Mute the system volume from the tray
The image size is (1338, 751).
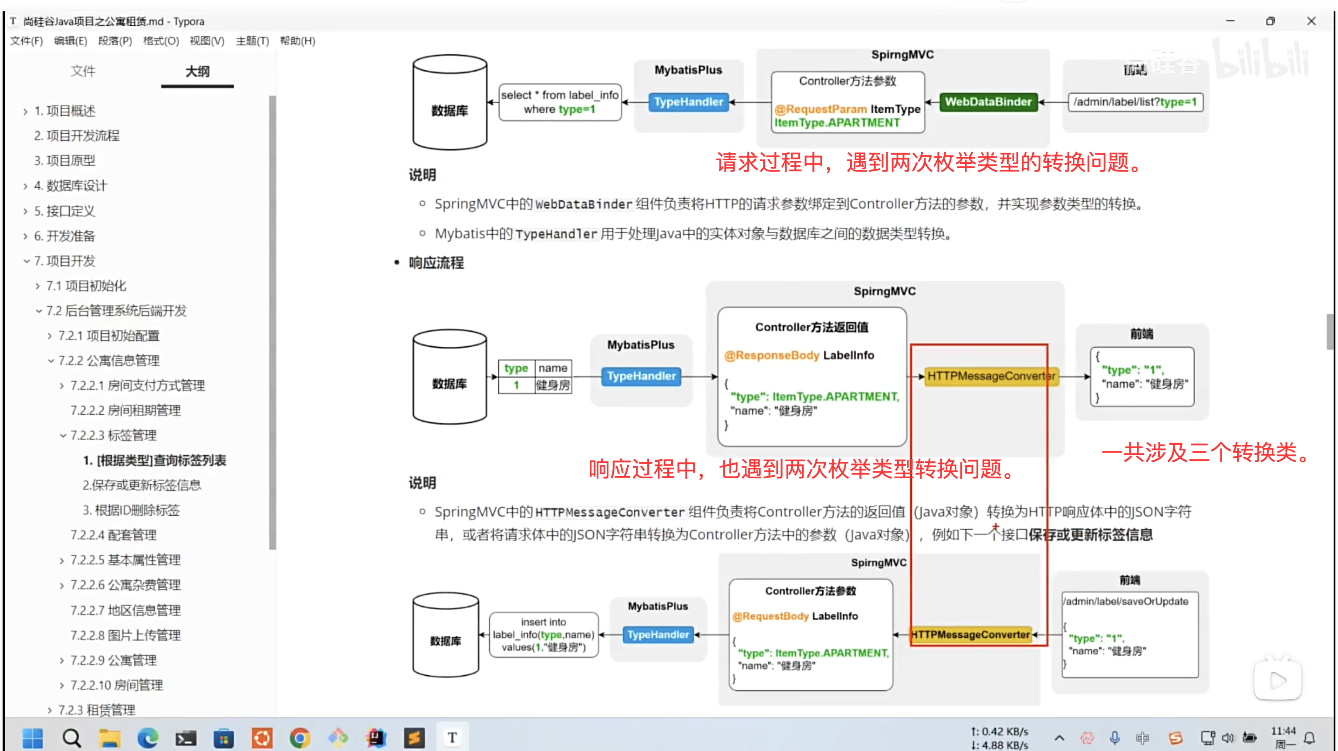[x=1227, y=737]
